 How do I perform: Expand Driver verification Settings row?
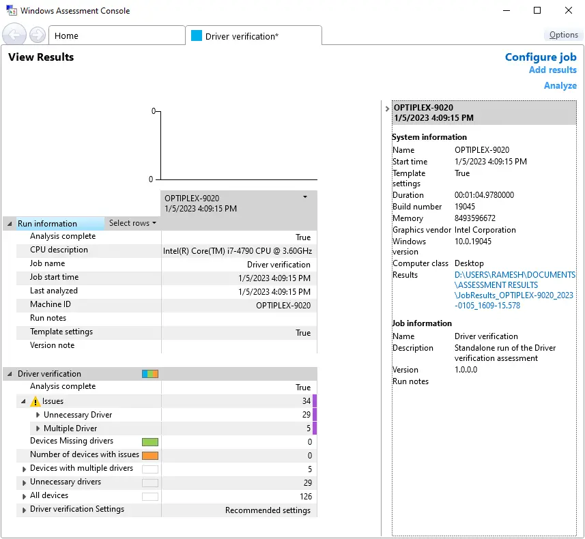[x=24, y=510]
